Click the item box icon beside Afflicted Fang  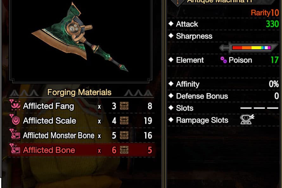[x=124, y=106]
